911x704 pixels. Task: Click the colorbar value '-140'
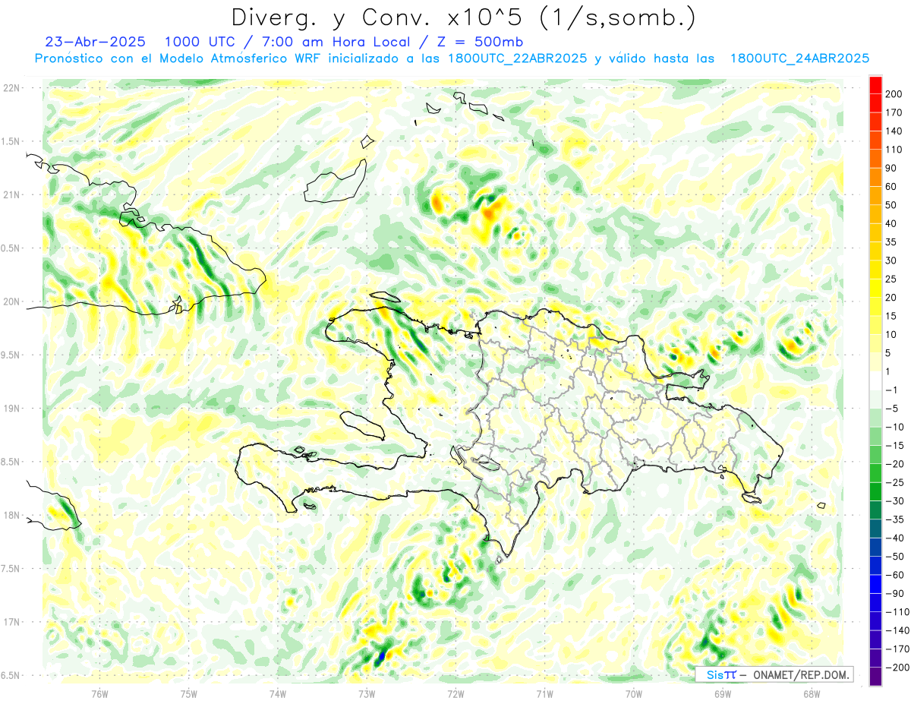coord(898,630)
